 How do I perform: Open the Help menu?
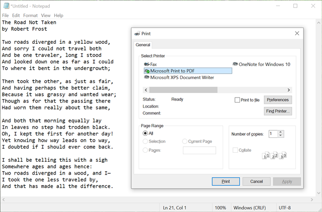pos(59,15)
